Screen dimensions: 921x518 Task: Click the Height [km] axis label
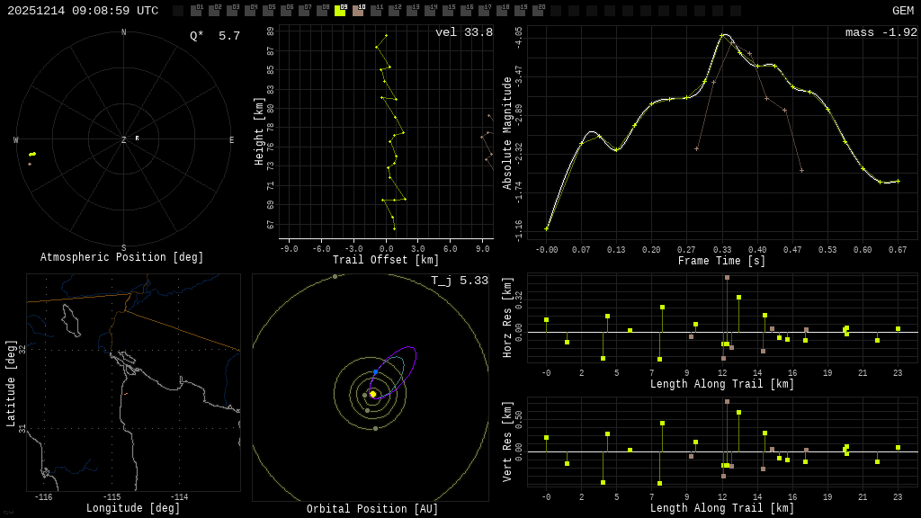[259, 131]
